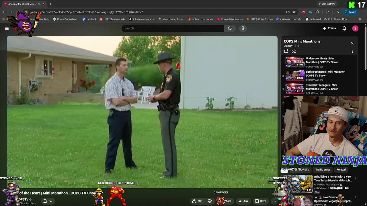This screenshot has height=206, width=367.
Task: Bookmark this page with the star
Action: point(294,12)
